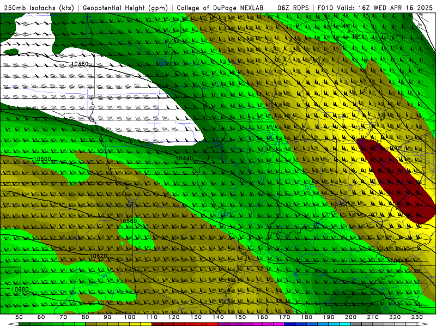Select the 110 knot color bar label
This screenshot has height=327, width=436.
pyautogui.click(x=152, y=317)
